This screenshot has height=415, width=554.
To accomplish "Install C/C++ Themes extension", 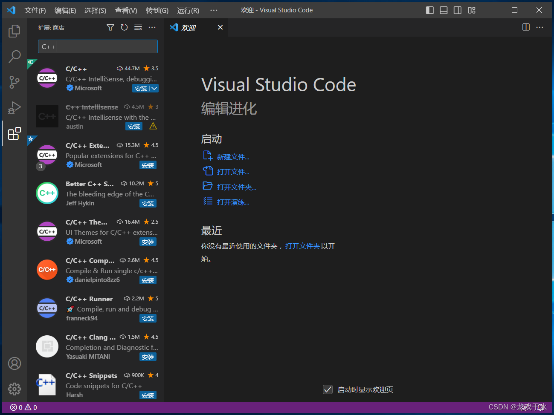I will (148, 242).
